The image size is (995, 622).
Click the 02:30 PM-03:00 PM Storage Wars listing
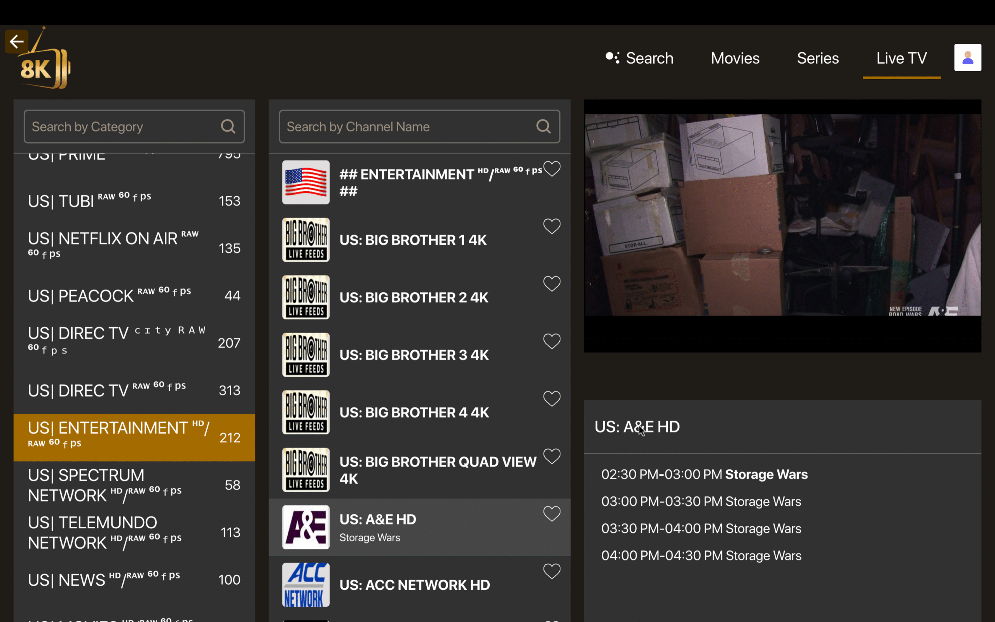point(704,474)
